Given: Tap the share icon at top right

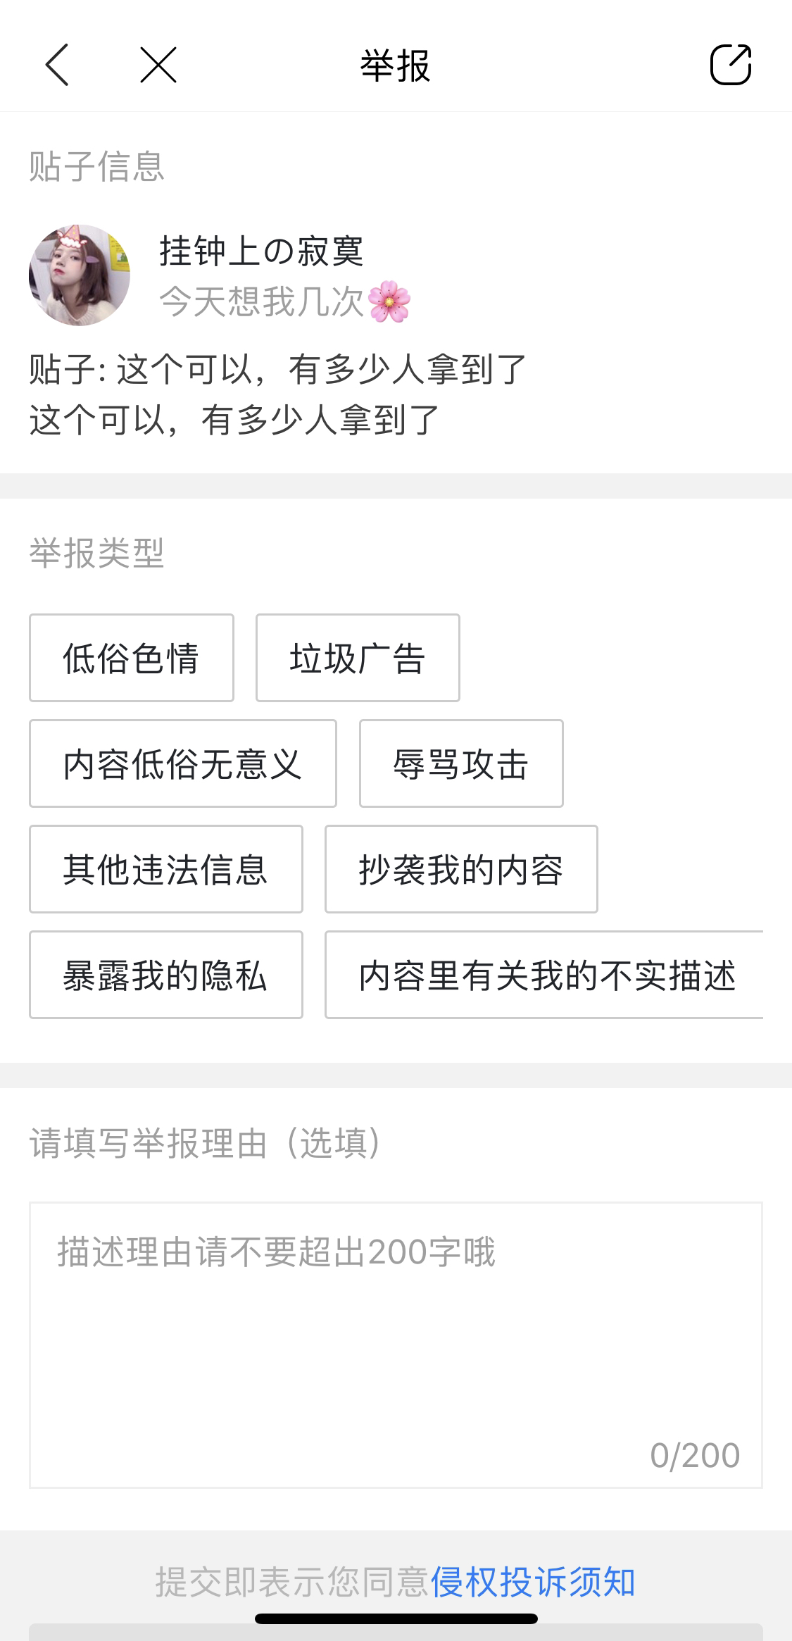Looking at the screenshot, I should click(x=731, y=65).
